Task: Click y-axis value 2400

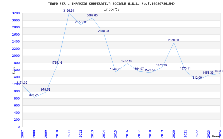Action: [x=16, y=41]
